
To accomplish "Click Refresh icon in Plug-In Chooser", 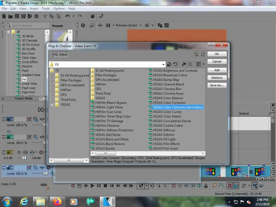I will (175, 64).
